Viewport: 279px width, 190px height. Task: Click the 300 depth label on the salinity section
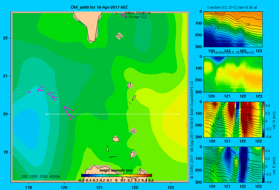coord(199,92)
